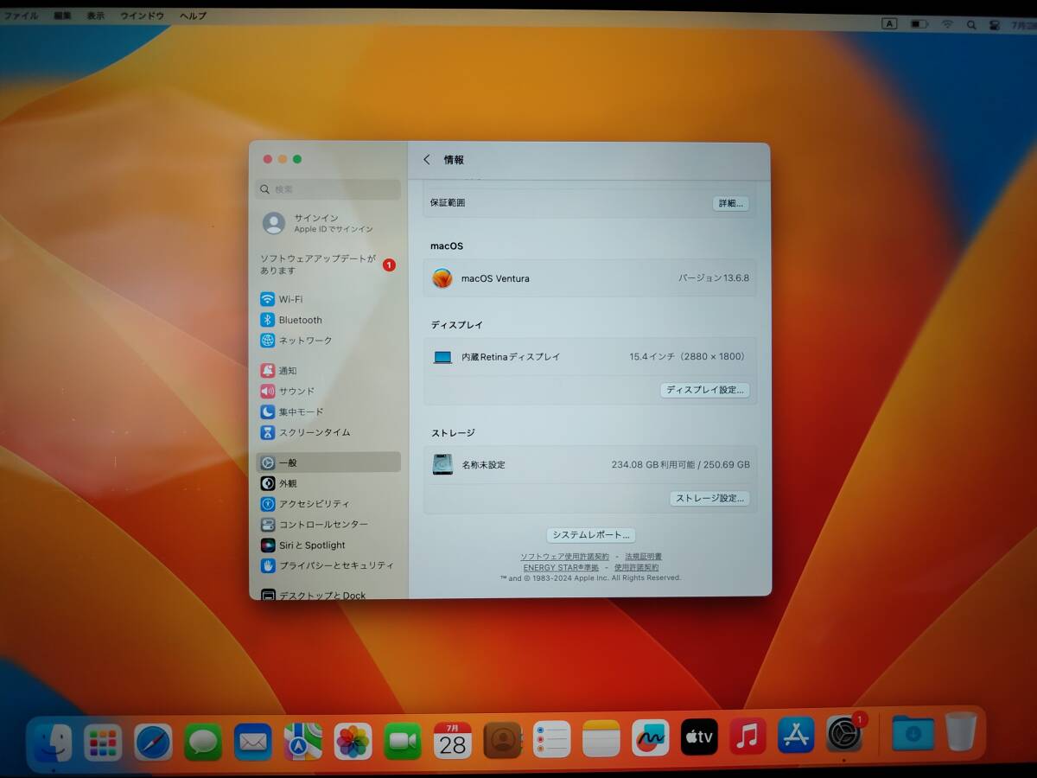Open Contacts from the Dock
This screenshot has height=778, width=1037.
(502, 740)
